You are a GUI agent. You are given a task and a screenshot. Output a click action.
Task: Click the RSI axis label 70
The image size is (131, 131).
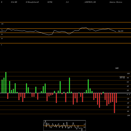(x=2, y=30)
